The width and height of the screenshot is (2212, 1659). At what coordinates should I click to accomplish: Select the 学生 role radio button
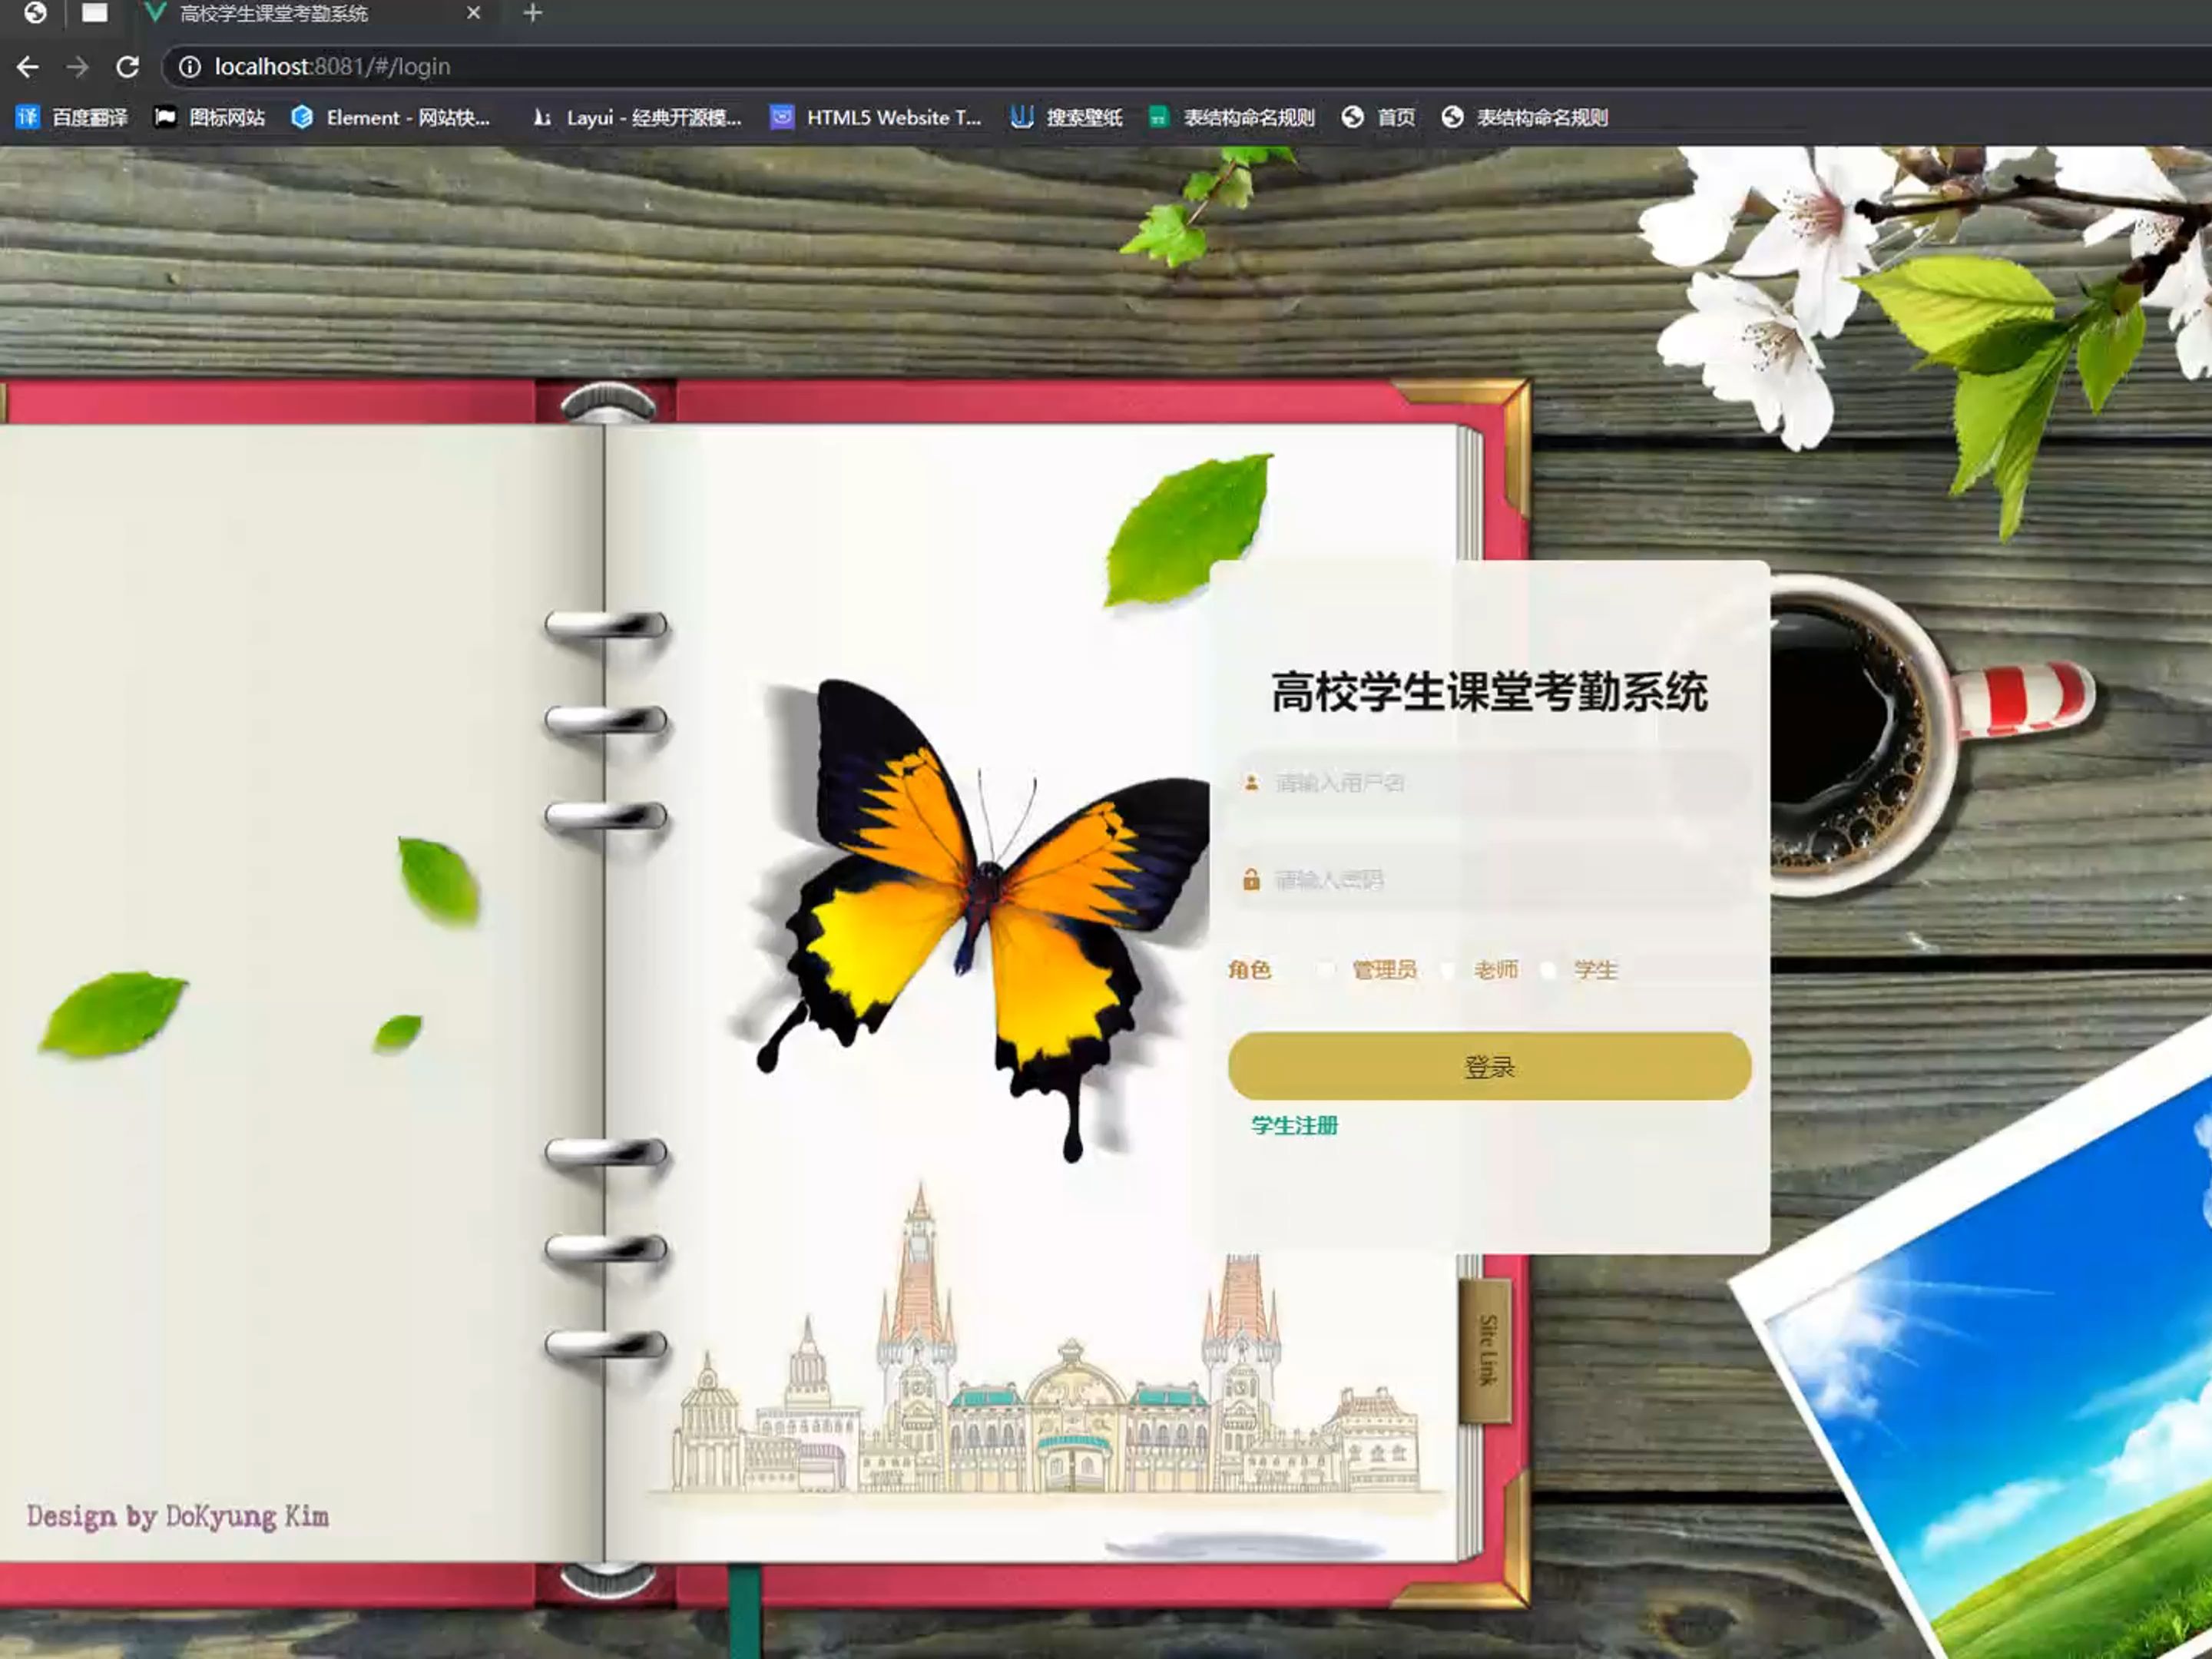click(x=1548, y=970)
